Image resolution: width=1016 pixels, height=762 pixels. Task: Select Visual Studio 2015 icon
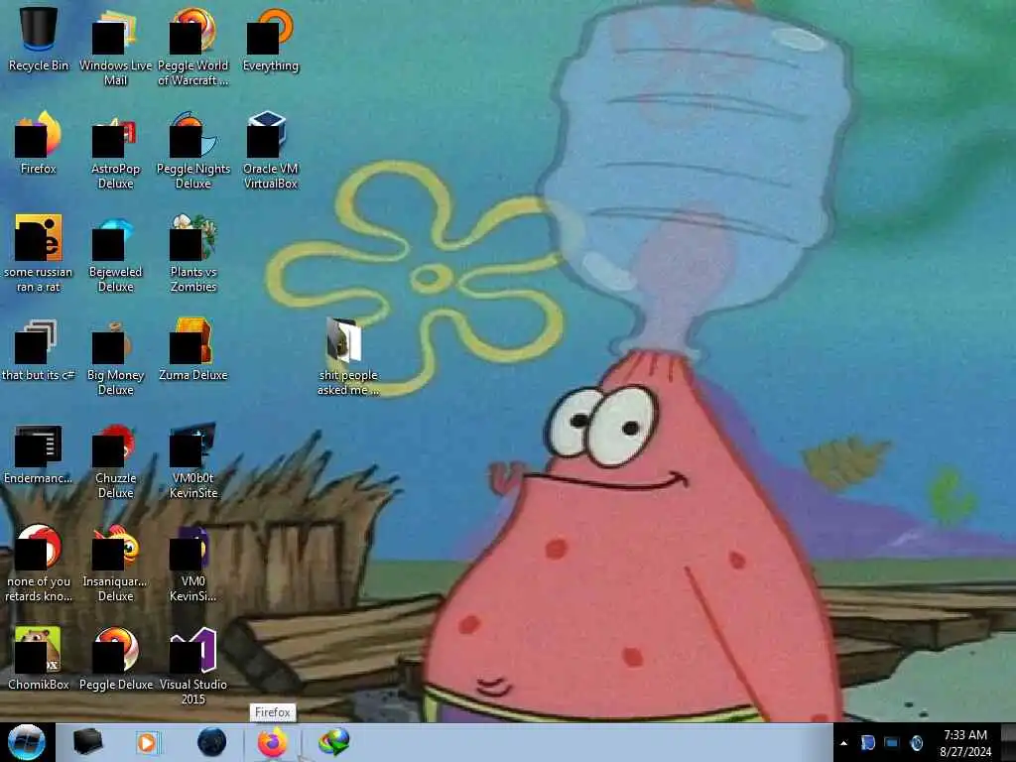(x=193, y=666)
